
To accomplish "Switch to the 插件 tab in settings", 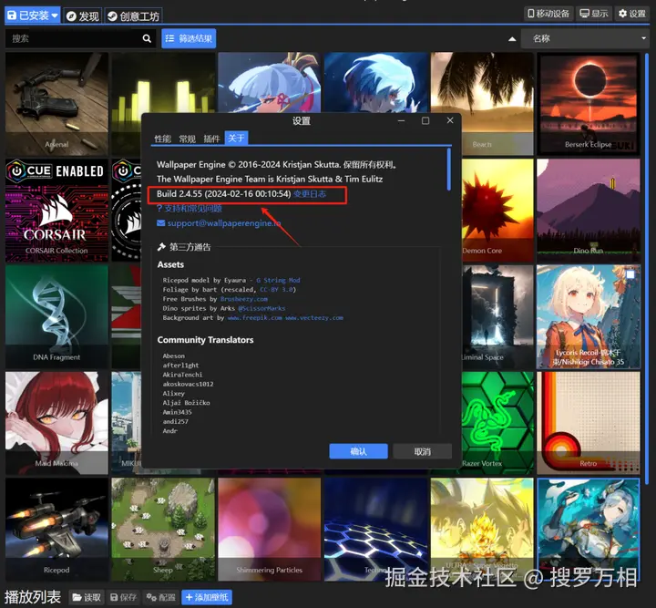I will click(x=211, y=139).
